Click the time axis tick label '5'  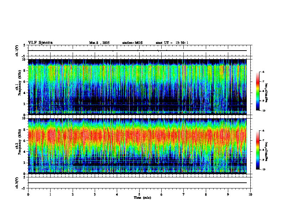(x=139, y=194)
